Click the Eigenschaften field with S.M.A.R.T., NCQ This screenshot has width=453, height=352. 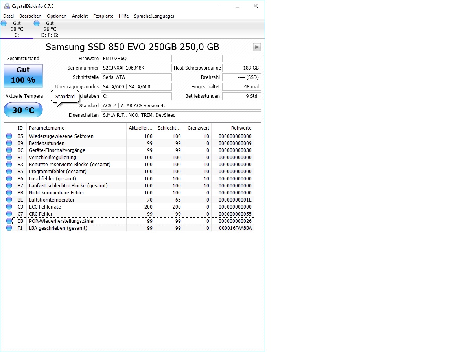point(181,115)
